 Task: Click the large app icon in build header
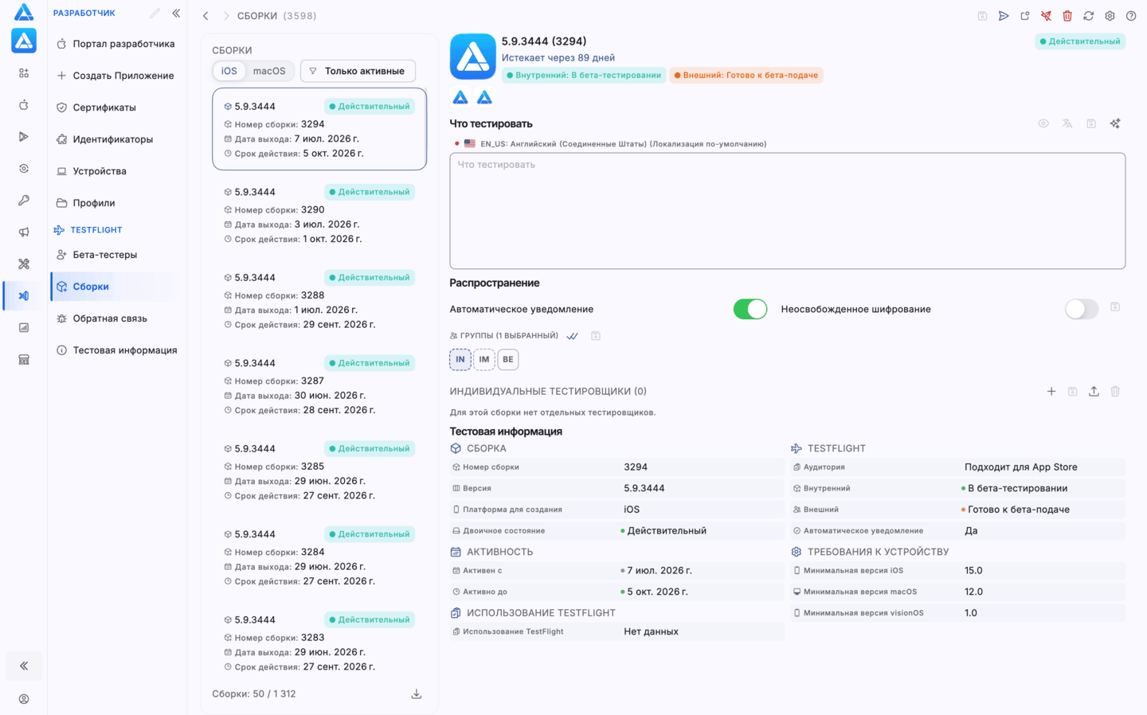pyautogui.click(x=473, y=57)
